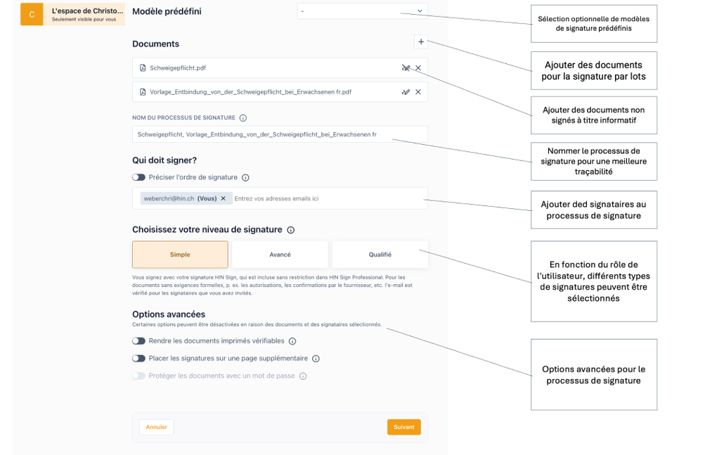The image size is (705, 455).
Task: Enable Préciser l'ordre de signature toggle
Action: [138, 178]
